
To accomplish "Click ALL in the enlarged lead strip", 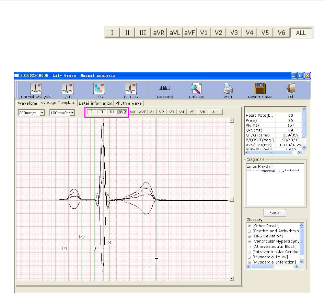I will coord(301,33).
